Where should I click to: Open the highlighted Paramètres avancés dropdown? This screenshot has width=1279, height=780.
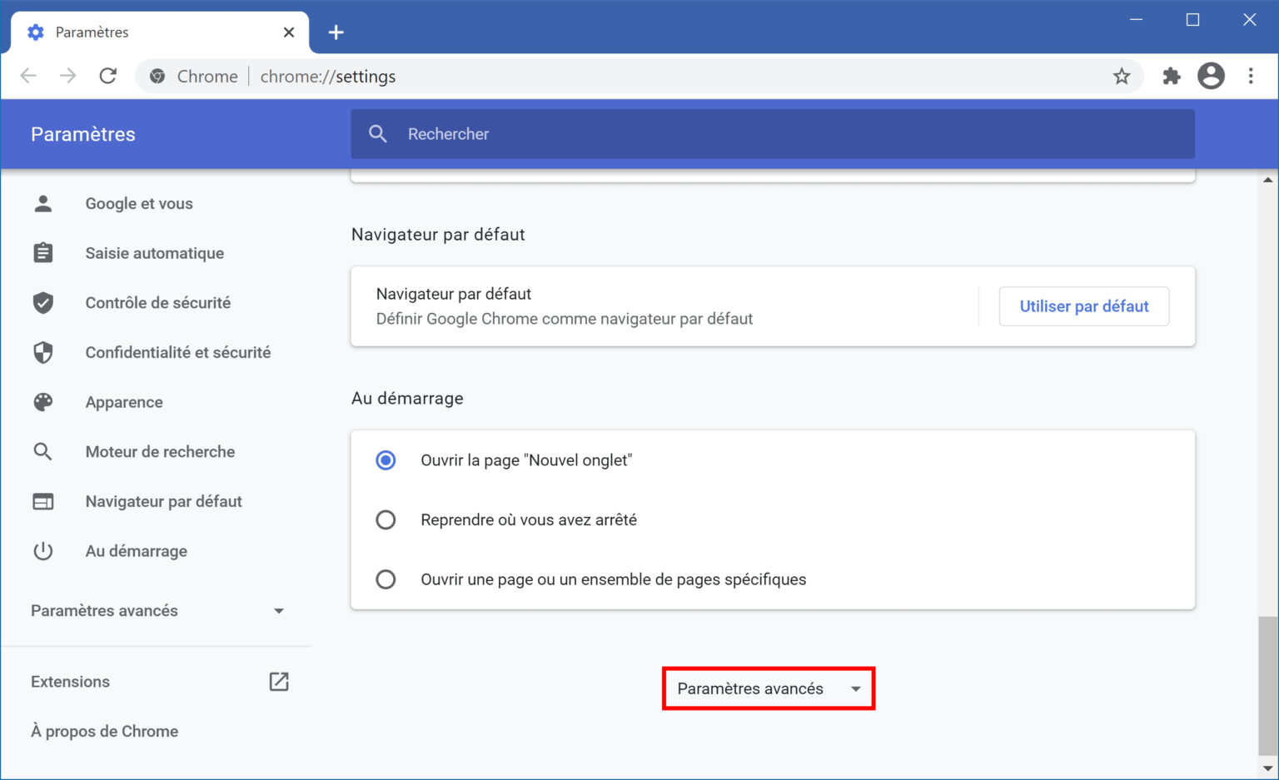tap(767, 688)
